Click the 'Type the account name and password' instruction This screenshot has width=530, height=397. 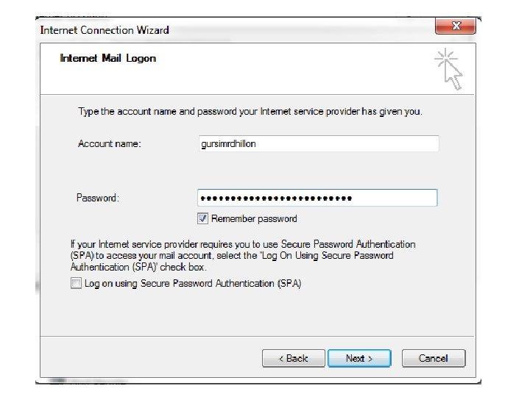(x=250, y=112)
